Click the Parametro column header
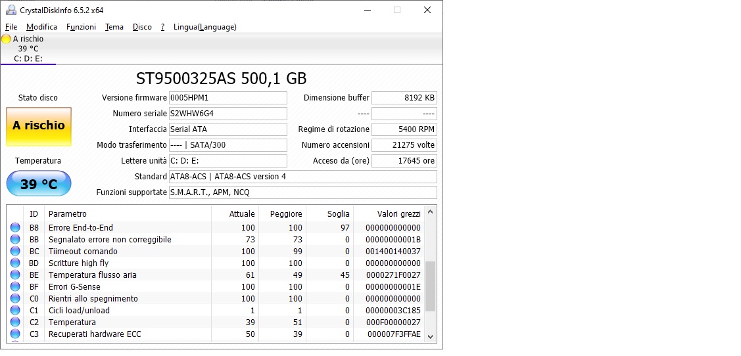The width and height of the screenshot is (741, 356). [x=128, y=214]
